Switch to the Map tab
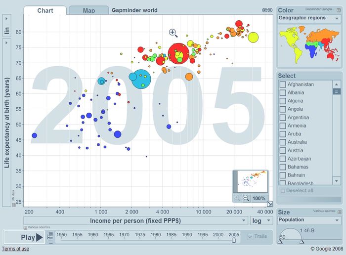Image resolution: width=346 pixels, height=255 pixels. (88, 10)
